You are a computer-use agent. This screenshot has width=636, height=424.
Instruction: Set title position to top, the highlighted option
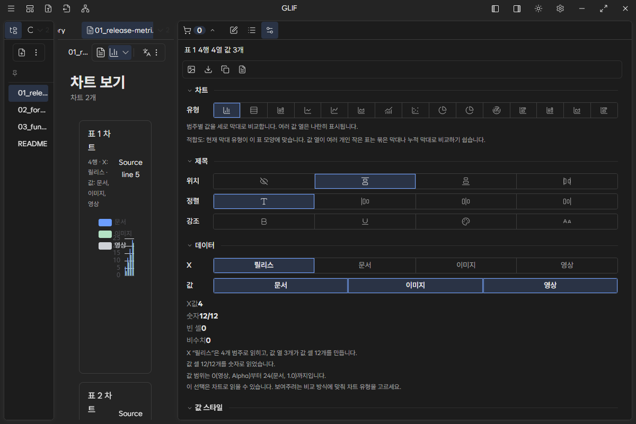[x=365, y=181]
